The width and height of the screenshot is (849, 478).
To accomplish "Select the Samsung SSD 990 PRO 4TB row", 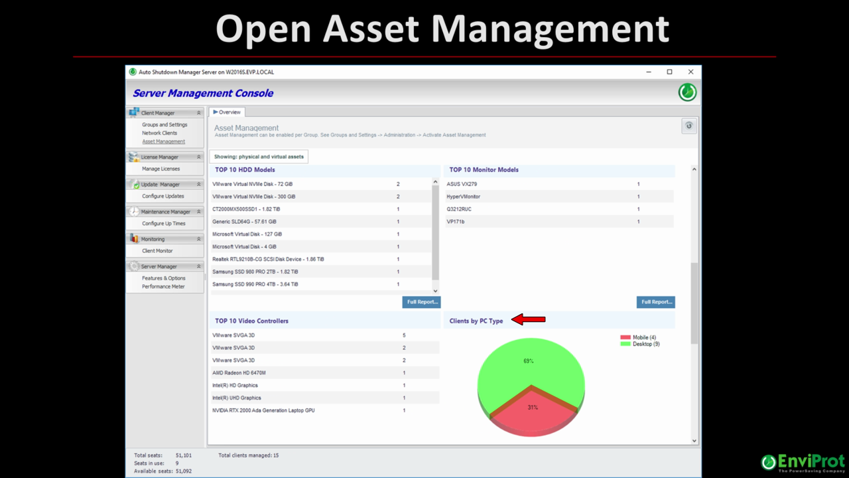I will point(321,284).
